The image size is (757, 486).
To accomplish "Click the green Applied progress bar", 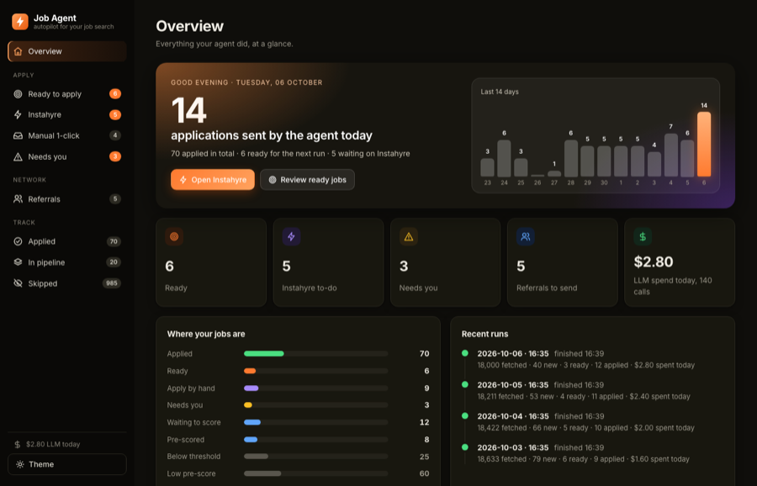I will tap(263, 354).
